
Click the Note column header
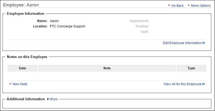click(x=107, y=68)
